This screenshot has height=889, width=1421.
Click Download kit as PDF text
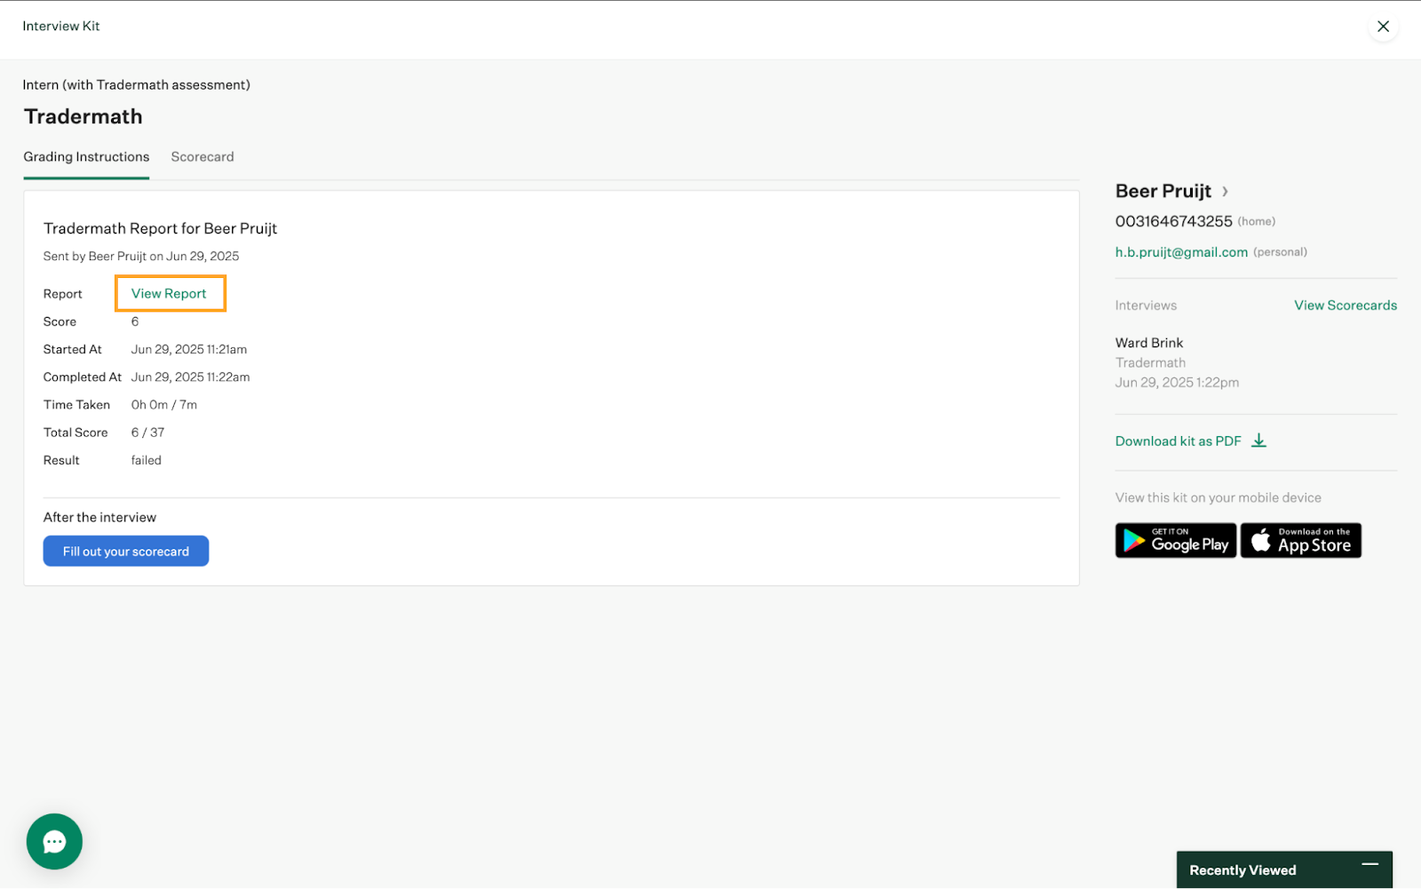pyautogui.click(x=1178, y=441)
